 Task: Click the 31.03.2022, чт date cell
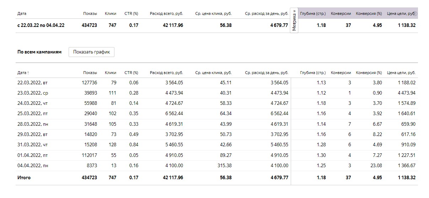pyautogui.click(x=32, y=145)
